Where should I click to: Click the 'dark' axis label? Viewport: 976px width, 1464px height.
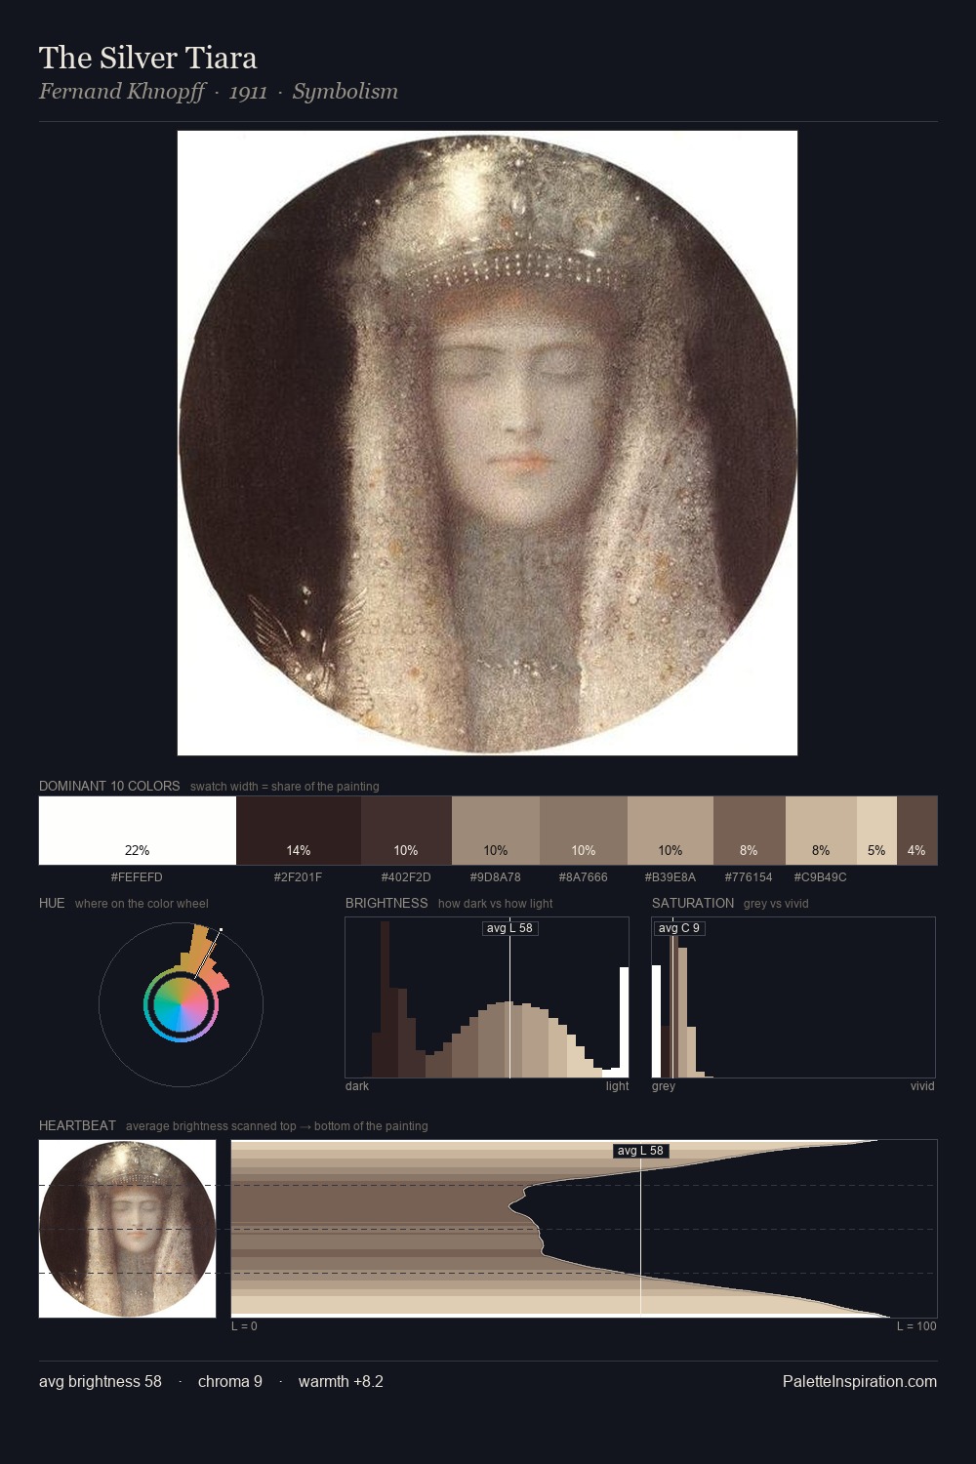pos(357,1086)
